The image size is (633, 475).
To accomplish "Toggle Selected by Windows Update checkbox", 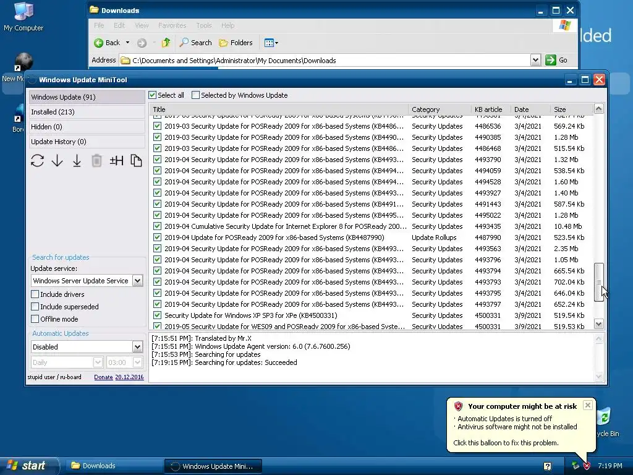I will click(x=195, y=95).
